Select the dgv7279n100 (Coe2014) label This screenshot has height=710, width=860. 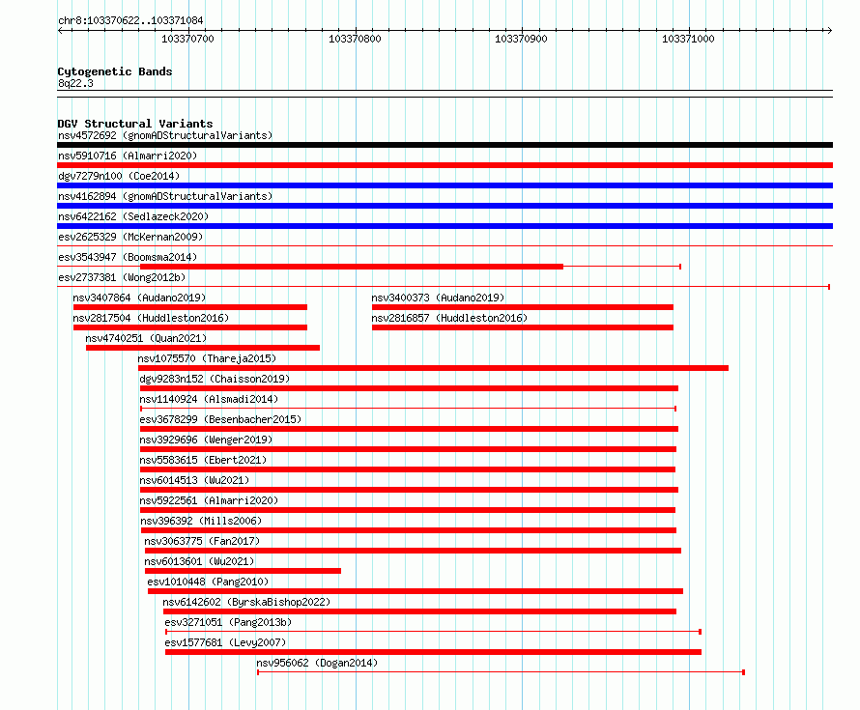[119, 176]
